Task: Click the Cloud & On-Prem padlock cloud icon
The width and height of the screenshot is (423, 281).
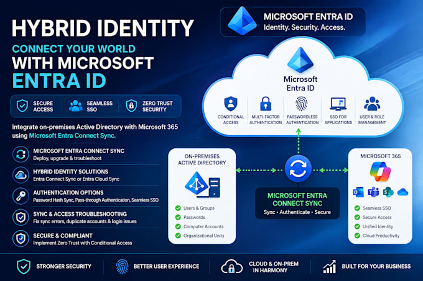Action: click(232, 267)
